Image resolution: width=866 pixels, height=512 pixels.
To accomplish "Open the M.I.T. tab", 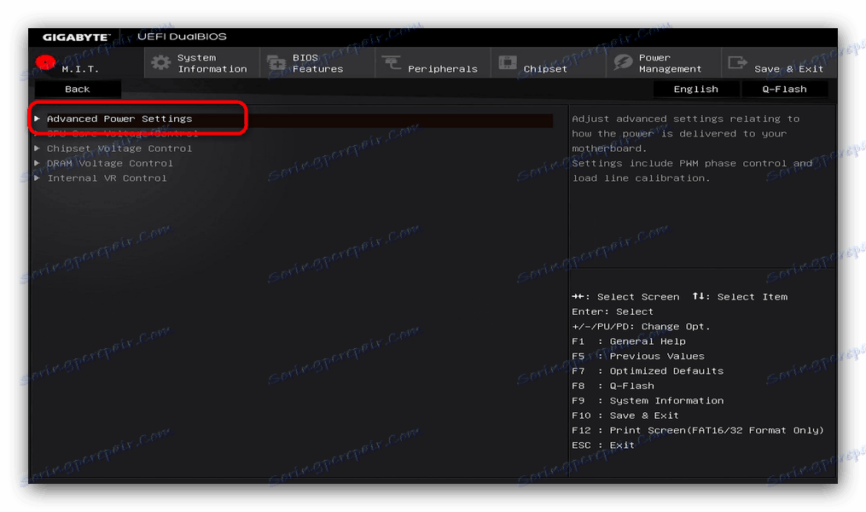I will (86, 62).
